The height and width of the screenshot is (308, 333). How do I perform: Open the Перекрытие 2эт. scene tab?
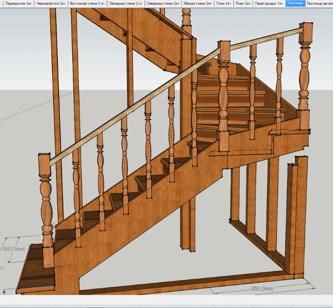[18, 3]
